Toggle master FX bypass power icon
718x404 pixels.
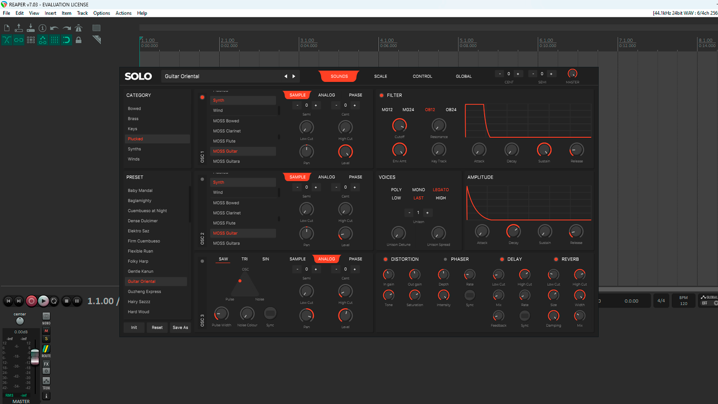pyautogui.click(x=46, y=371)
